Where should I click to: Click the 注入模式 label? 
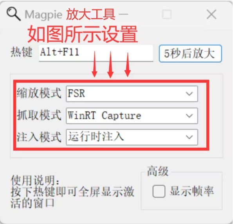pos(39,137)
